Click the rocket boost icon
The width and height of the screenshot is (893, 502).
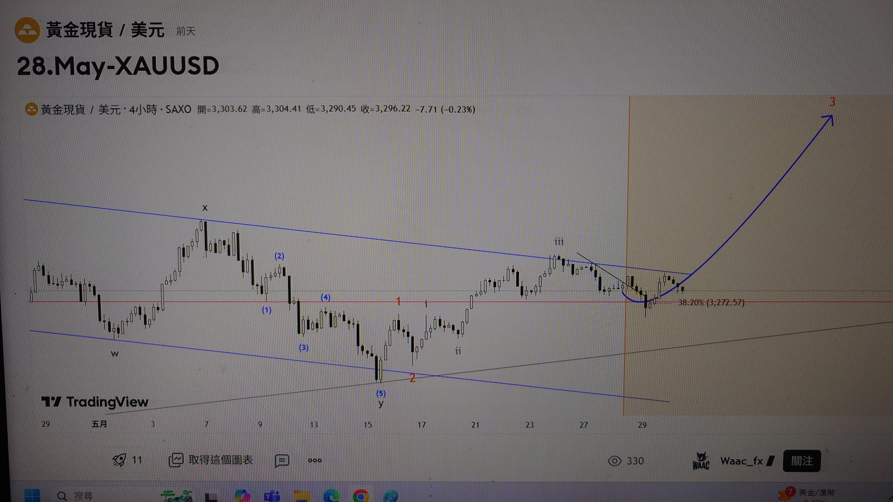point(119,460)
